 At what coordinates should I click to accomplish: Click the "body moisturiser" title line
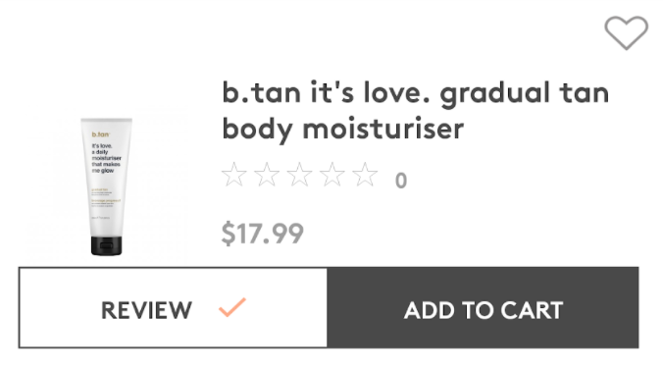pyautogui.click(x=343, y=129)
